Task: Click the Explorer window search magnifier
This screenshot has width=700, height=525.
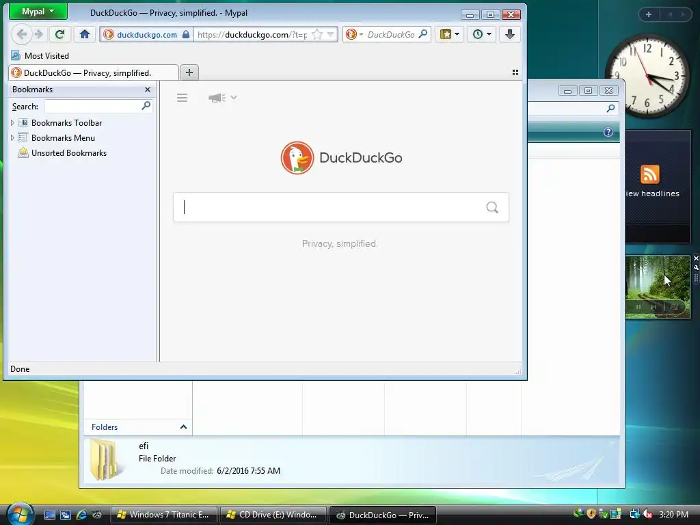Action: (610, 108)
